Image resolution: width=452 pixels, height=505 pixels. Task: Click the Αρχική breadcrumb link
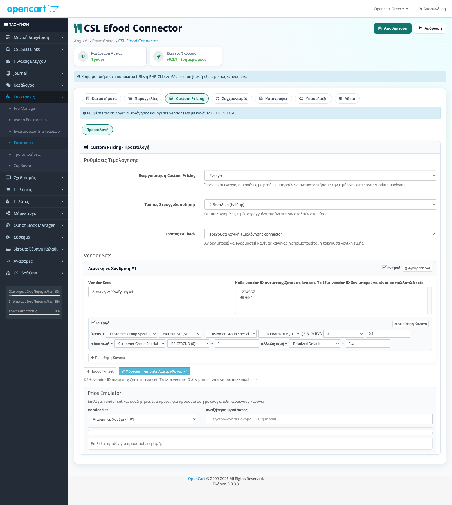80,41
